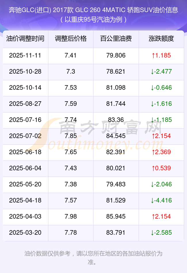Select the 2025-03-20 date cell
The height and width of the screenshot is (273, 187).
tap(25, 233)
